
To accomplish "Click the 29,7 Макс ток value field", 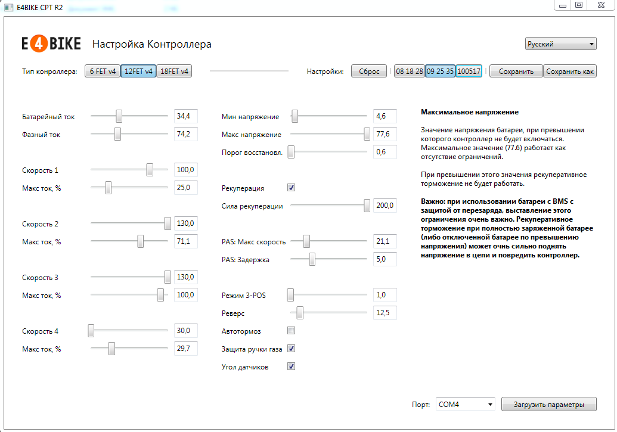I will pyautogui.click(x=186, y=349).
